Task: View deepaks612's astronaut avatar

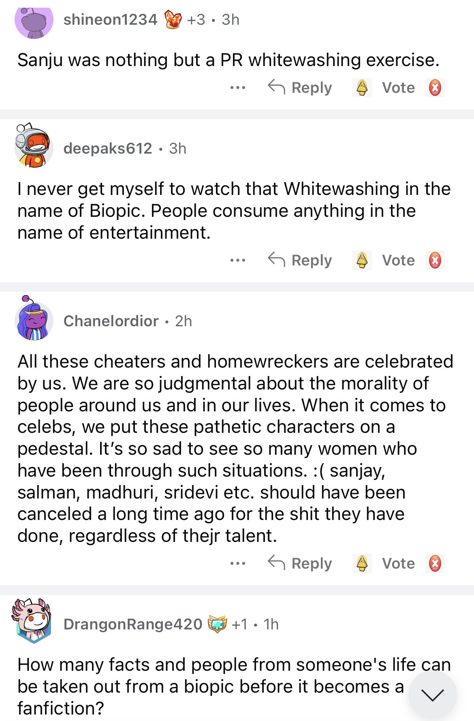Action: click(34, 146)
